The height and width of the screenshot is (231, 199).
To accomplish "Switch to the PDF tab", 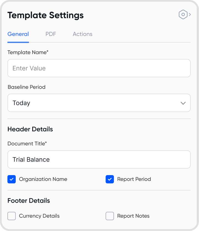I will click(x=51, y=34).
